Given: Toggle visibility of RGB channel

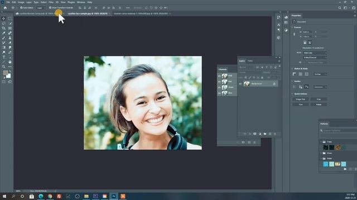Looking at the screenshot, I should pyautogui.click(x=219, y=76).
